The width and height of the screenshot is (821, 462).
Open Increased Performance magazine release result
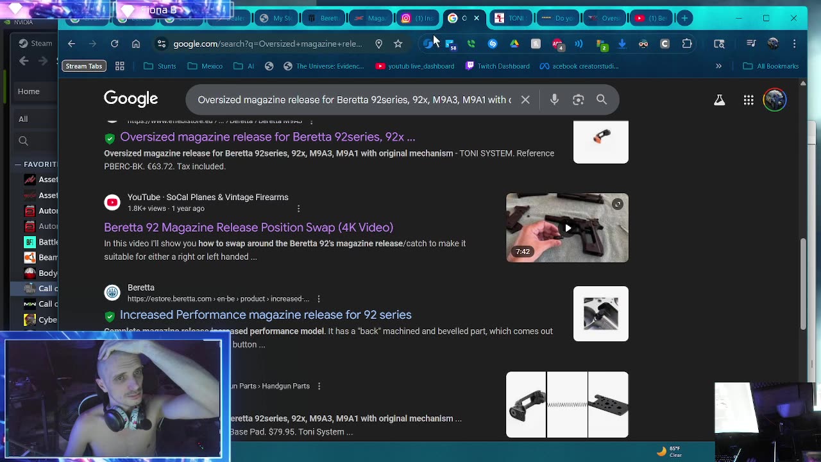[266, 314]
